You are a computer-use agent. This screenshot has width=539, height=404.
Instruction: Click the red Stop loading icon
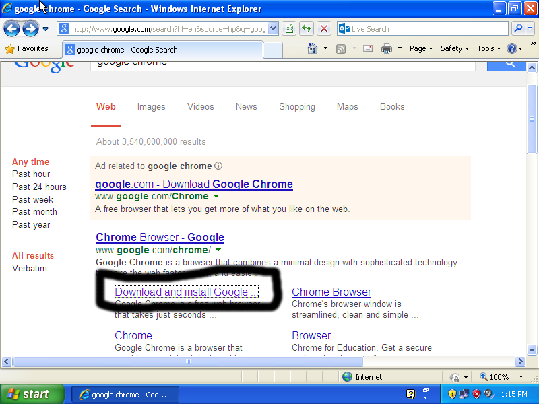[324, 29]
